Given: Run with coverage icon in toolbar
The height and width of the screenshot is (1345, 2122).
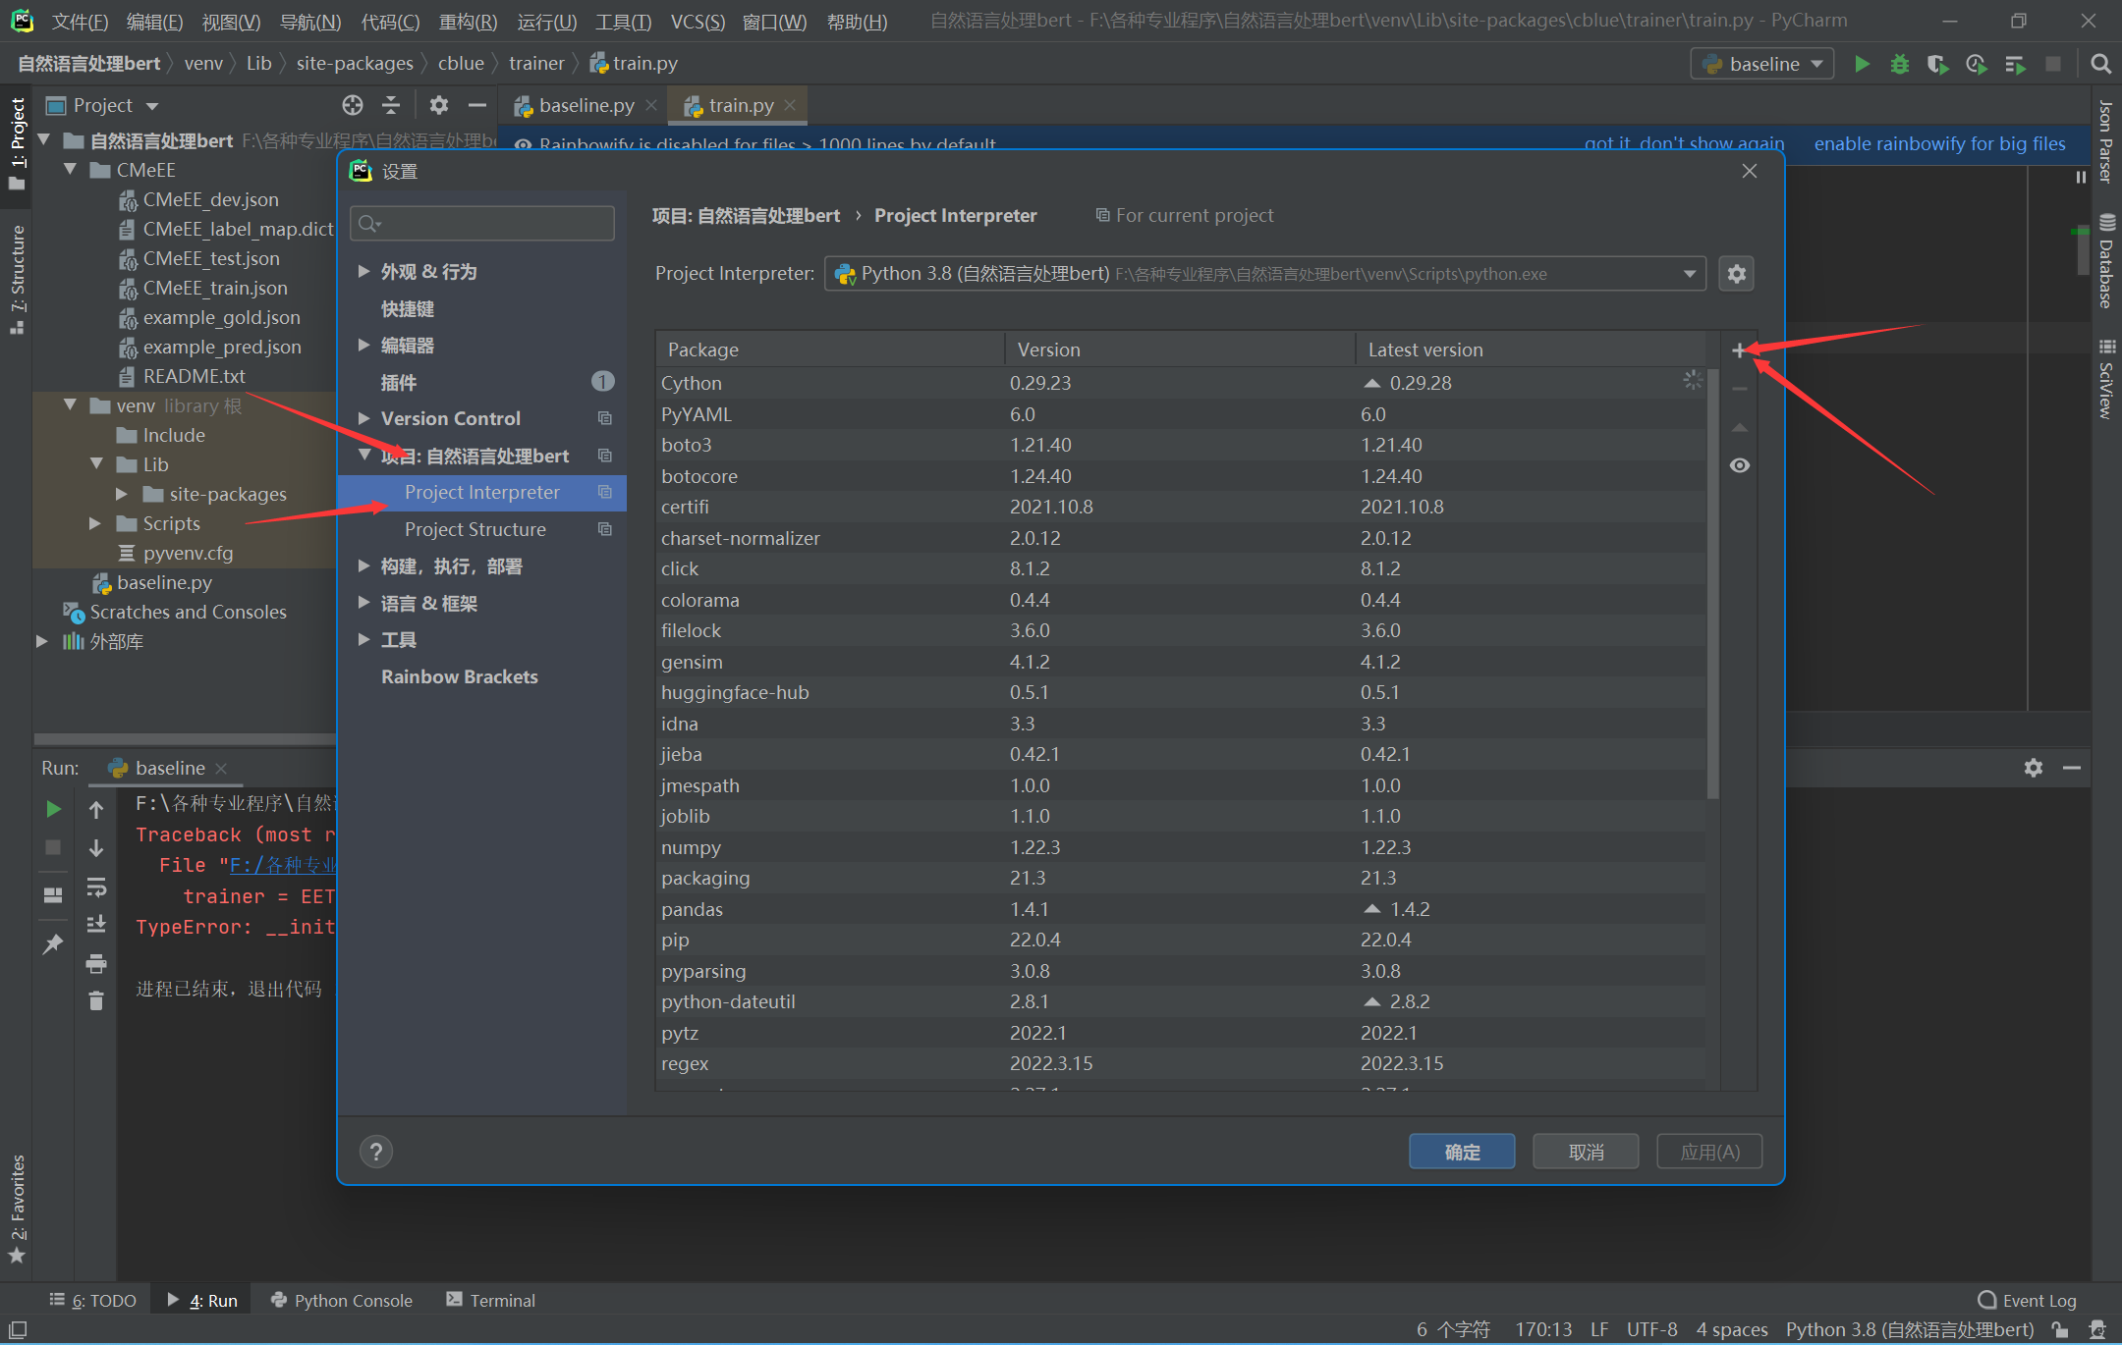Looking at the screenshot, I should (x=1937, y=64).
